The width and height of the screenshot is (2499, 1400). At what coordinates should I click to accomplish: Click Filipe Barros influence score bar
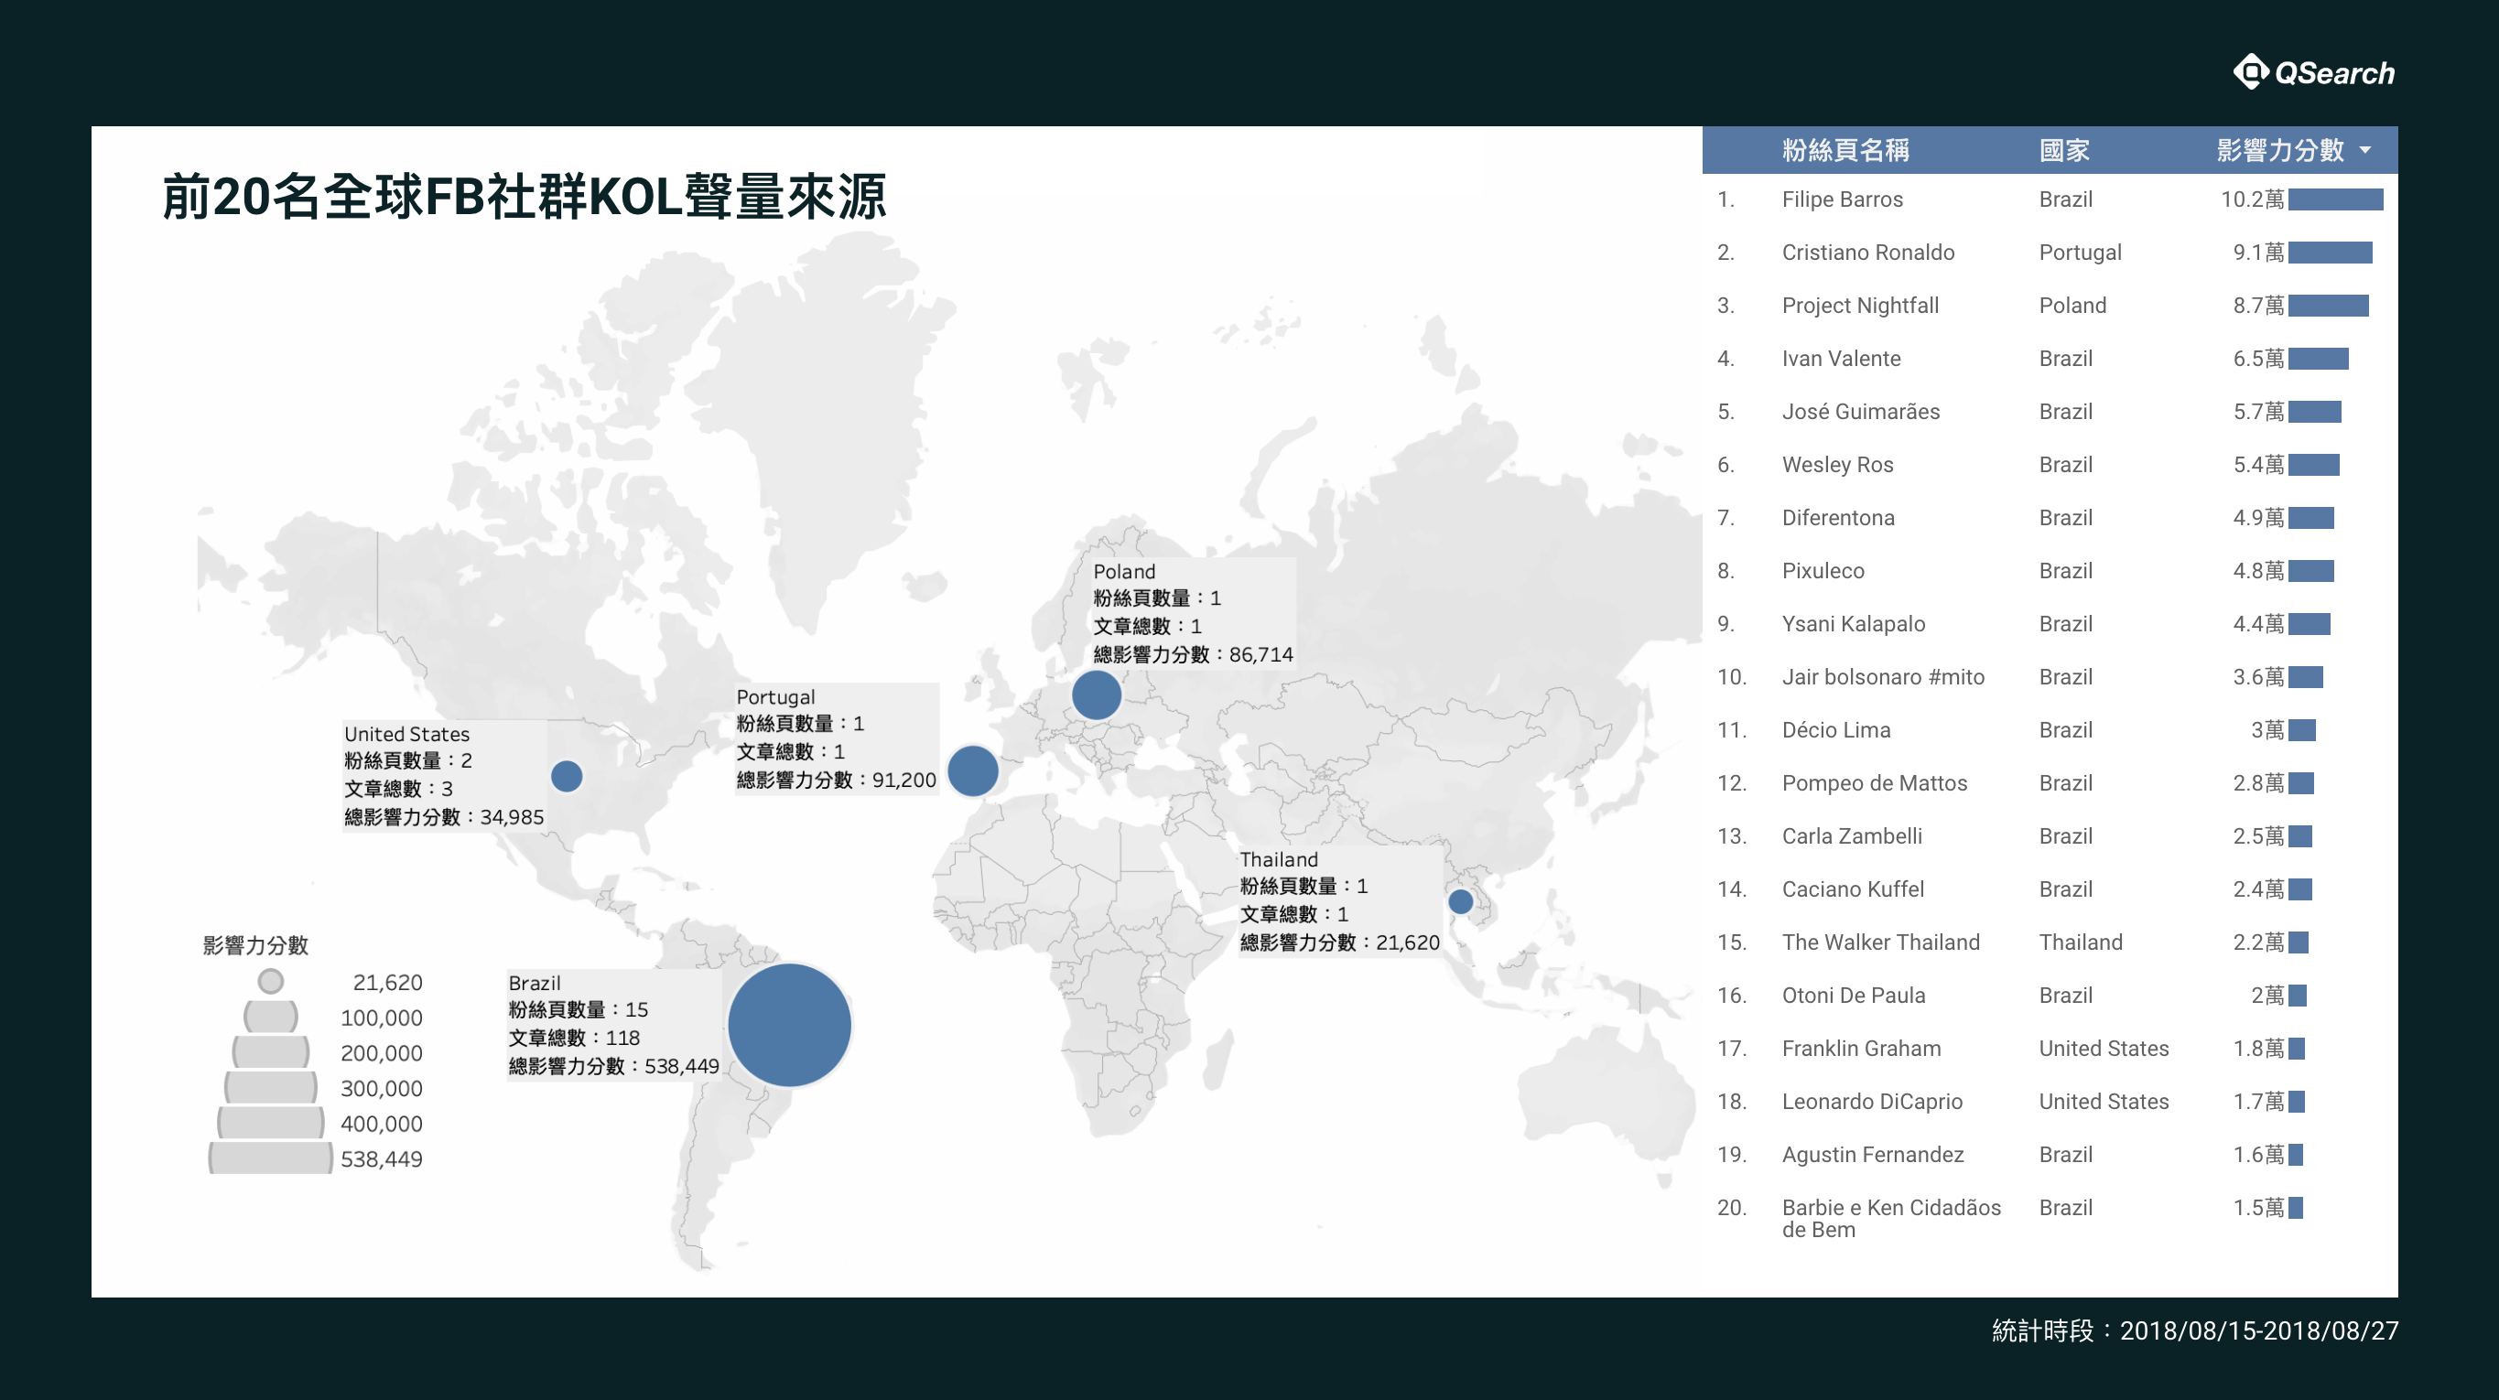tap(2335, 199)
